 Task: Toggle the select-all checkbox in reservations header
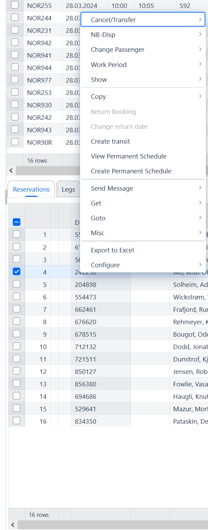pyautogui.click(x=16, y=222)
